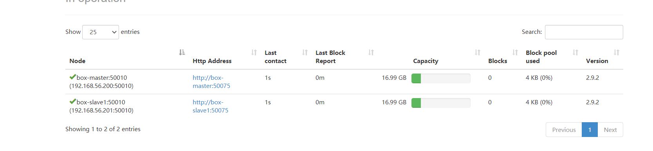Go to the Previous page

coord(564,130)
